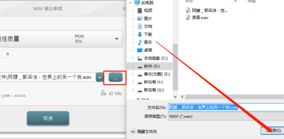Toggle the hide folders arrow button
Screen dimensions: 284x139
[133, 131]
